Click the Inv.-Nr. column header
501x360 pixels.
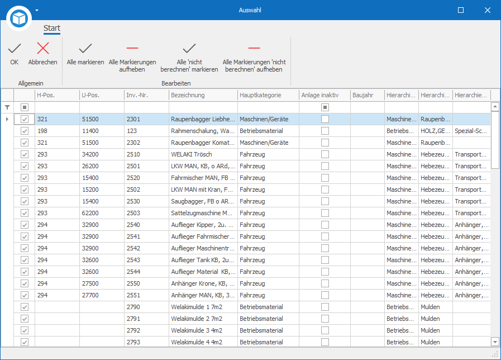[x=147, y=95]
